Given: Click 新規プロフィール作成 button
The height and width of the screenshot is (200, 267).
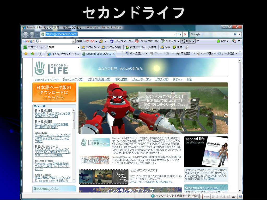Looking at the screenshot, I should coord(141,47).
